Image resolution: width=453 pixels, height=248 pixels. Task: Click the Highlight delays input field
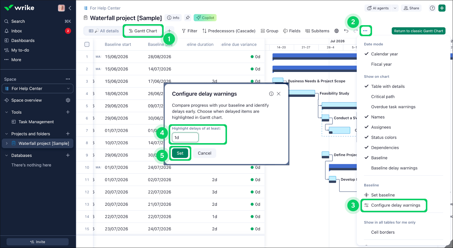tap(185, 138)
